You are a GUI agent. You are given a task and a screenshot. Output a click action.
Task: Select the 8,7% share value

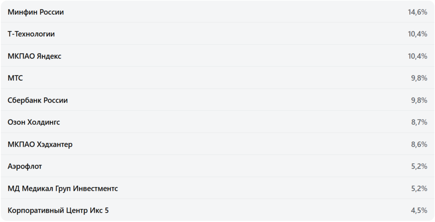[419, 122]
